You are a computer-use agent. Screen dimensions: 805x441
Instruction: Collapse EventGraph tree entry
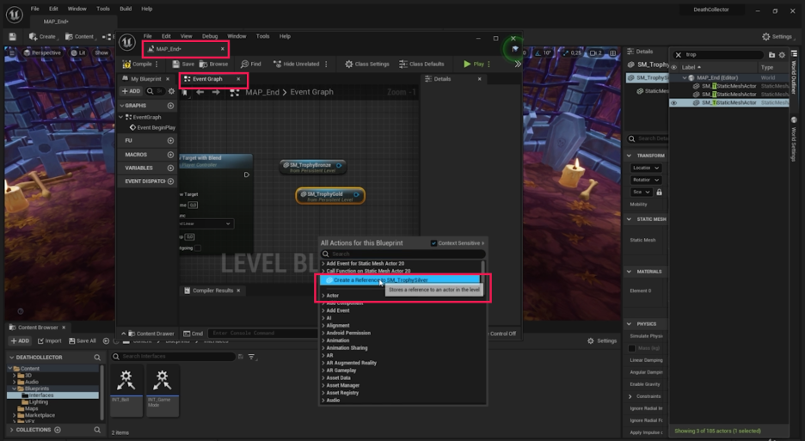pos(121,117)
